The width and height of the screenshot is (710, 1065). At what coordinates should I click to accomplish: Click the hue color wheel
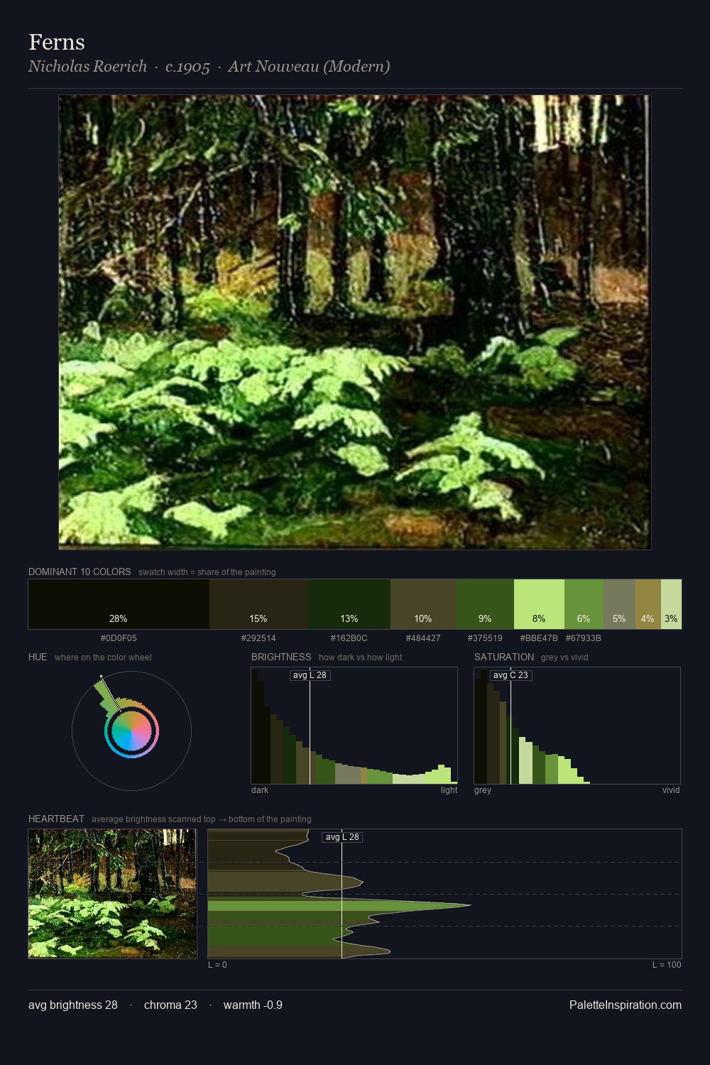point(131,731)
